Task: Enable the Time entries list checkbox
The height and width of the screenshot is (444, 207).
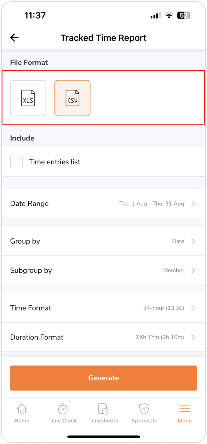Action: 16,162
